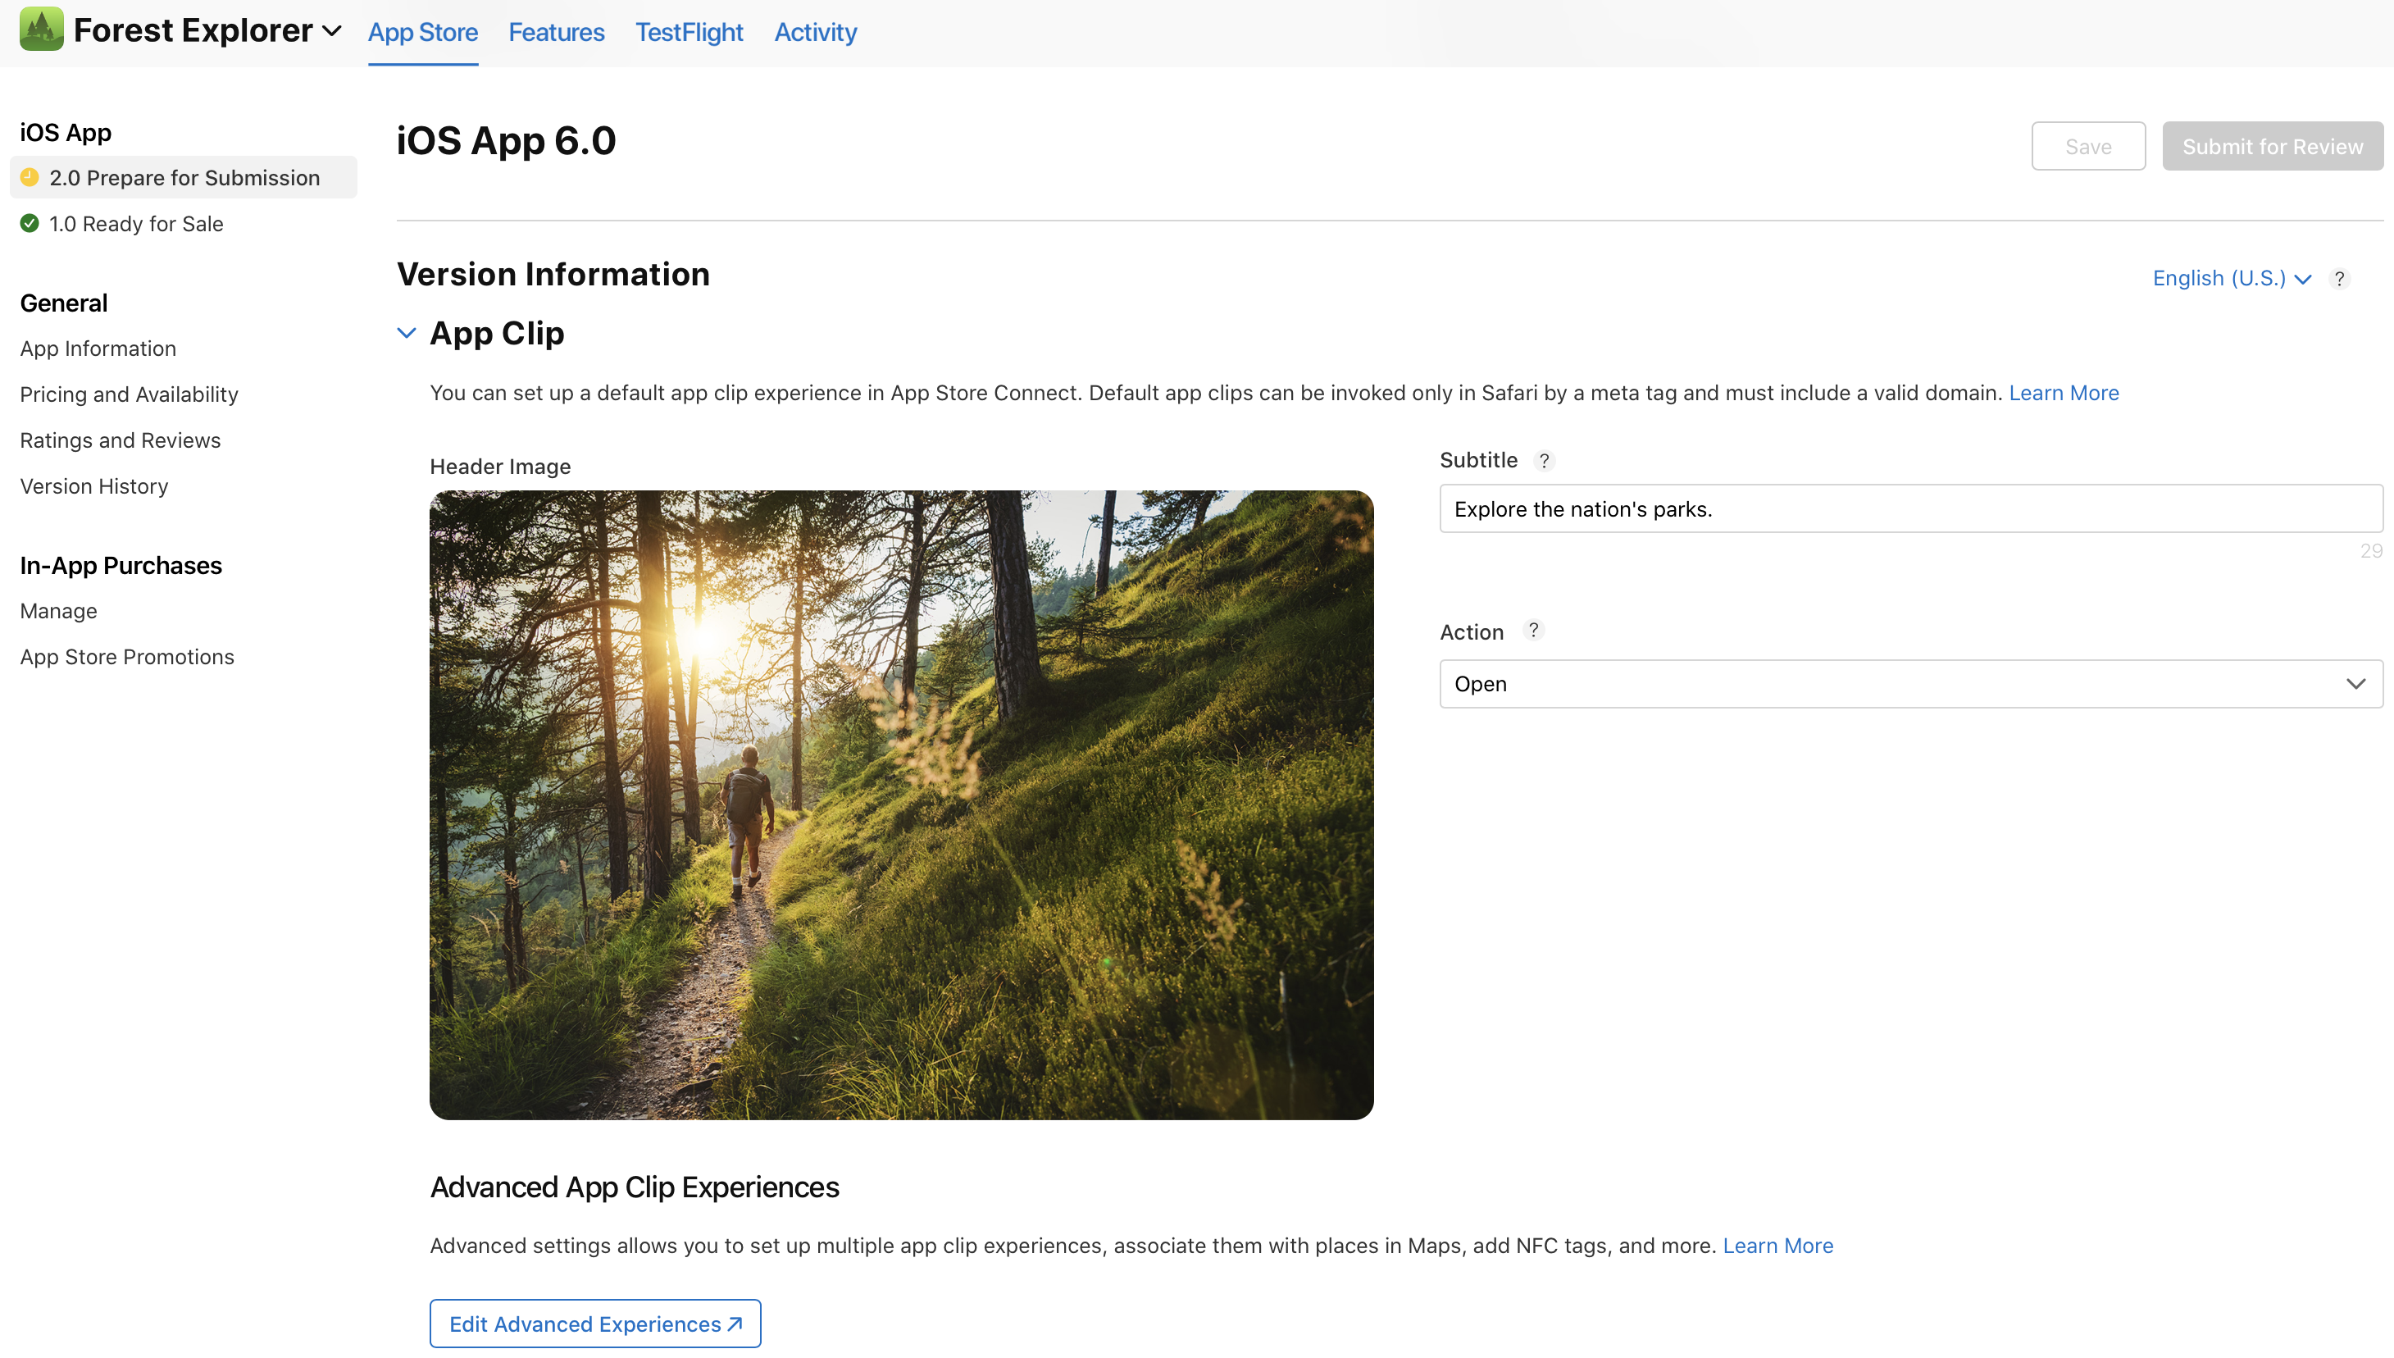The height and width of the screenshot is (1358, 2394).
Task: Click the help icon beside language selector
Action: (x=2339, y=279)
